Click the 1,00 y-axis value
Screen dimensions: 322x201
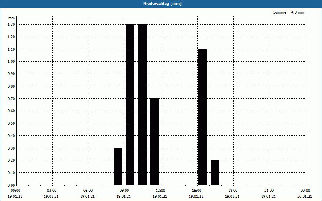pyautogui.click(x=11, y=62)
